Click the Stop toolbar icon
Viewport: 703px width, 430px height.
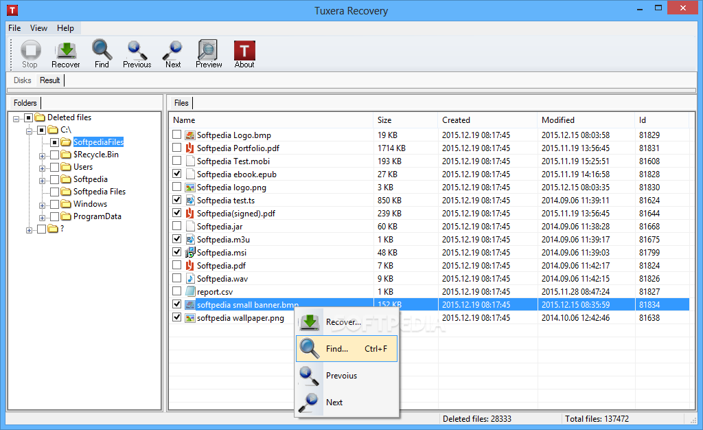point(30,49)
